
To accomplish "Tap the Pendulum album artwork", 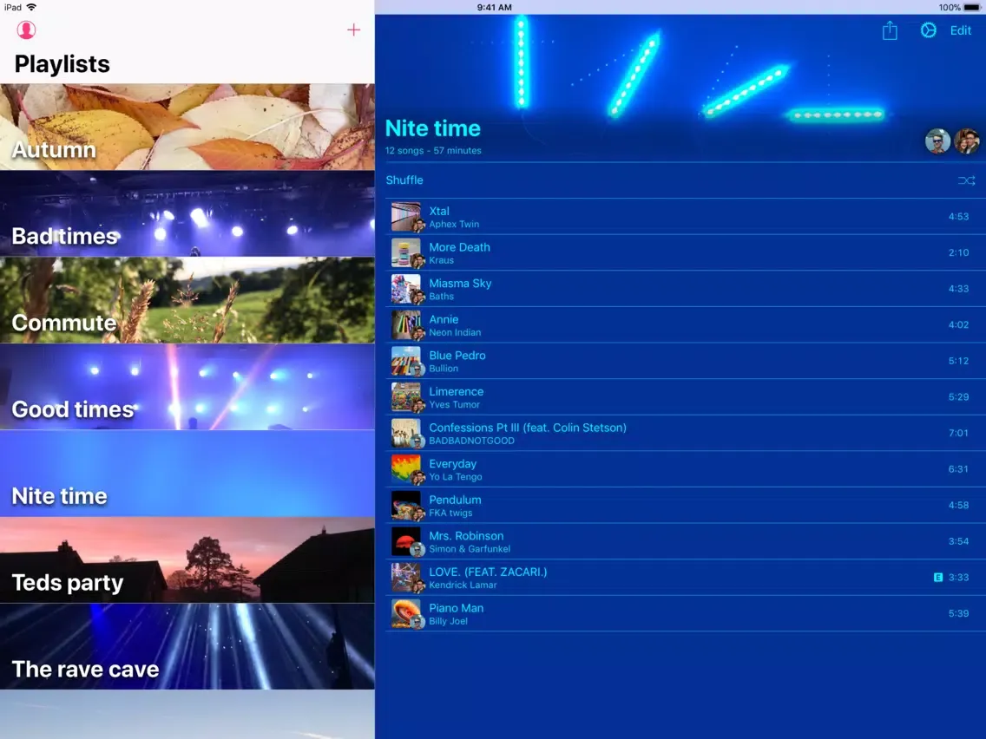I will [406, 505].
